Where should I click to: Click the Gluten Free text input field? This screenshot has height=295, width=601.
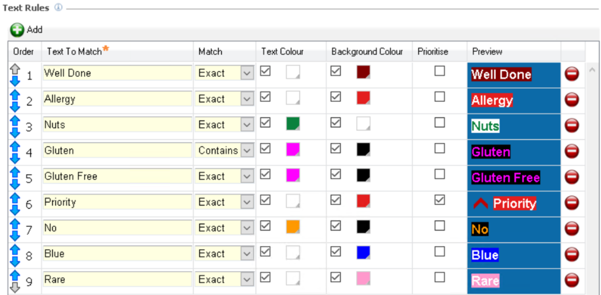[117, 177]
